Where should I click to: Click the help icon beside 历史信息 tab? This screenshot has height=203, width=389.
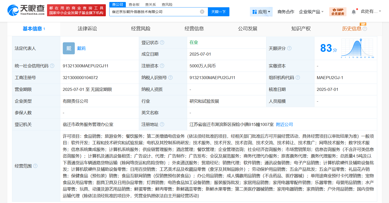click(365, 29)
